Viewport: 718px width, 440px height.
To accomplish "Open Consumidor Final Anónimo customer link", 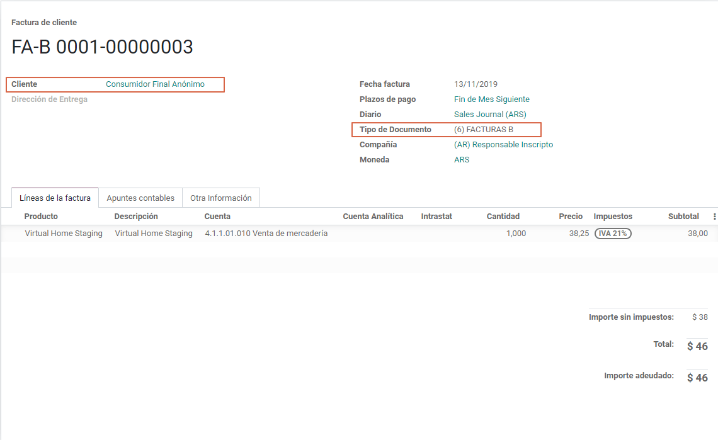I will coord(155,84).
